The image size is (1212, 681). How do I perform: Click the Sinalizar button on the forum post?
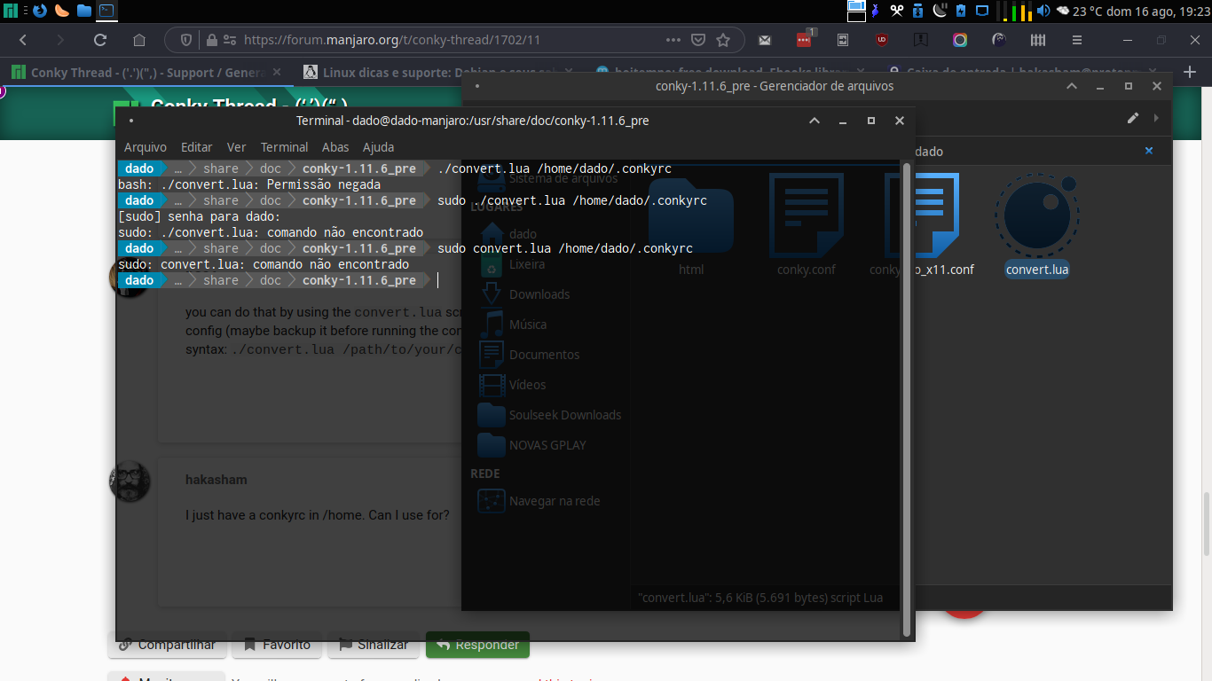pyautogui.click(x=373, y=645)
